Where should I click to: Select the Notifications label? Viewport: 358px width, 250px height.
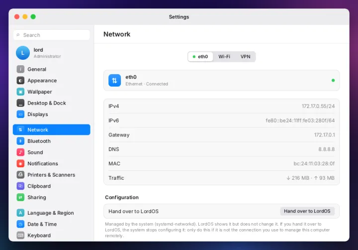43,163
